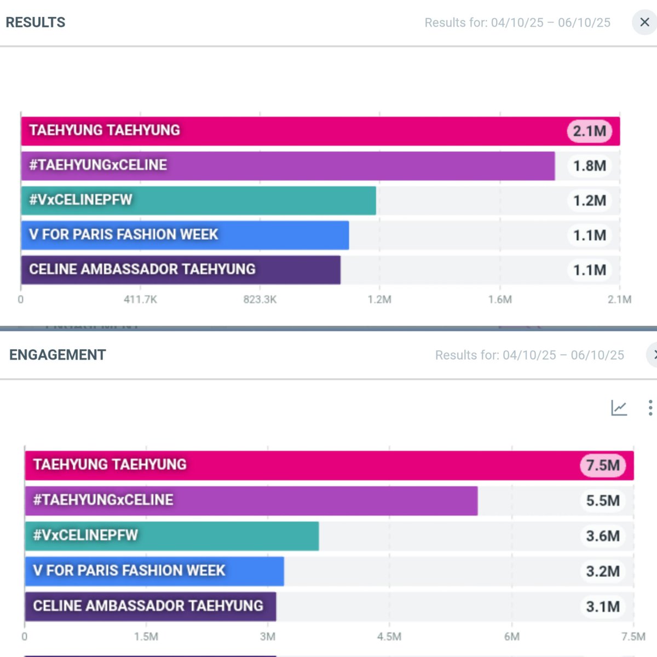This screenshot has height=657, width=657.
Task: Click the 6M axis label in Engagement
Action: (x=512, y=637)
